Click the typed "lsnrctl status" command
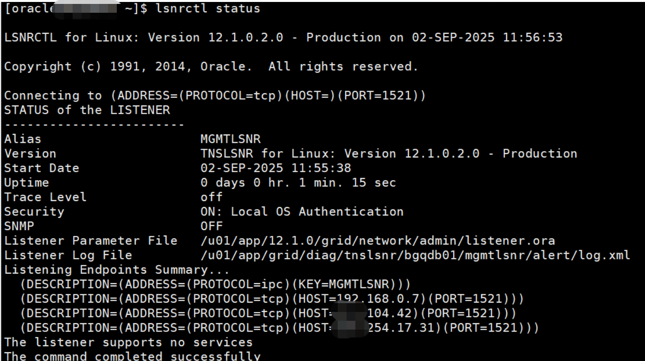 pyautogui.click(x=208, y=9)
